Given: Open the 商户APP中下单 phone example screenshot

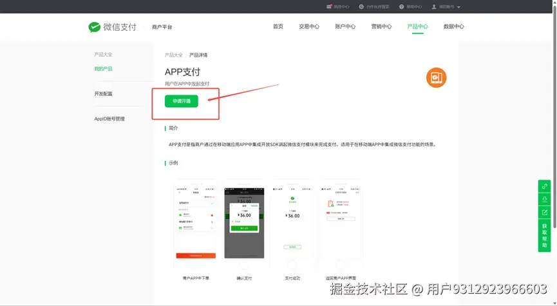Looking at the screenshot, I should coord(196,225).
